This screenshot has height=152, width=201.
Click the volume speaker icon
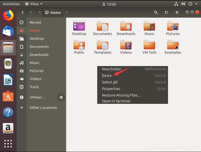coord(183,4)
